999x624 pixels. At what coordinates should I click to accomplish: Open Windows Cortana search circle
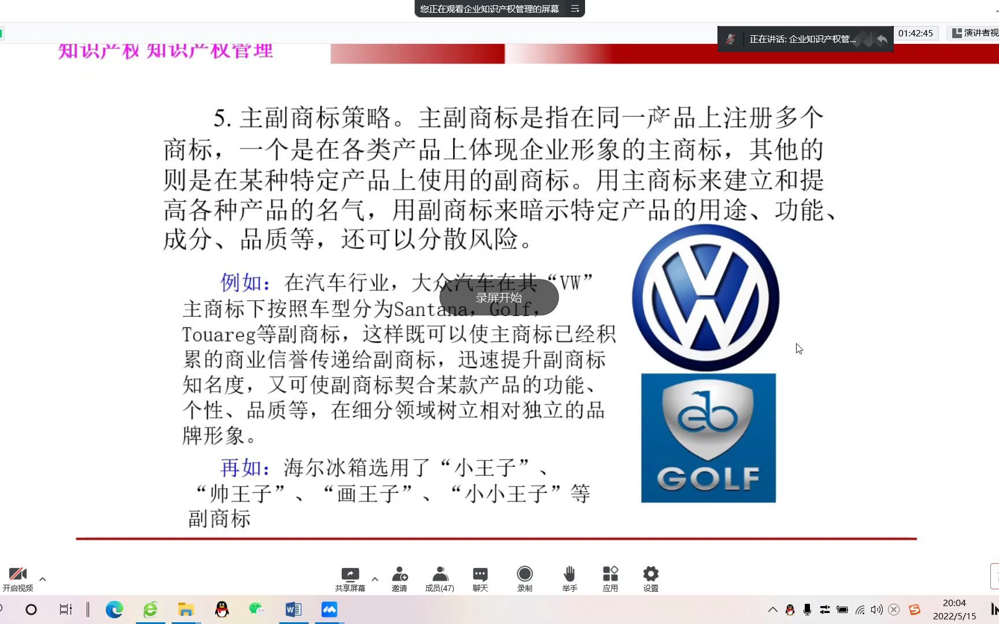point(31,610)
